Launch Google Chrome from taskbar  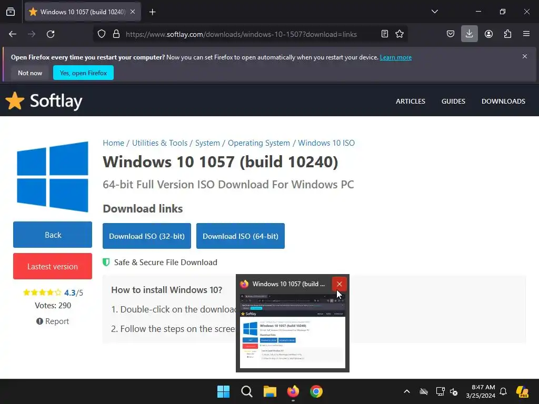316,391
